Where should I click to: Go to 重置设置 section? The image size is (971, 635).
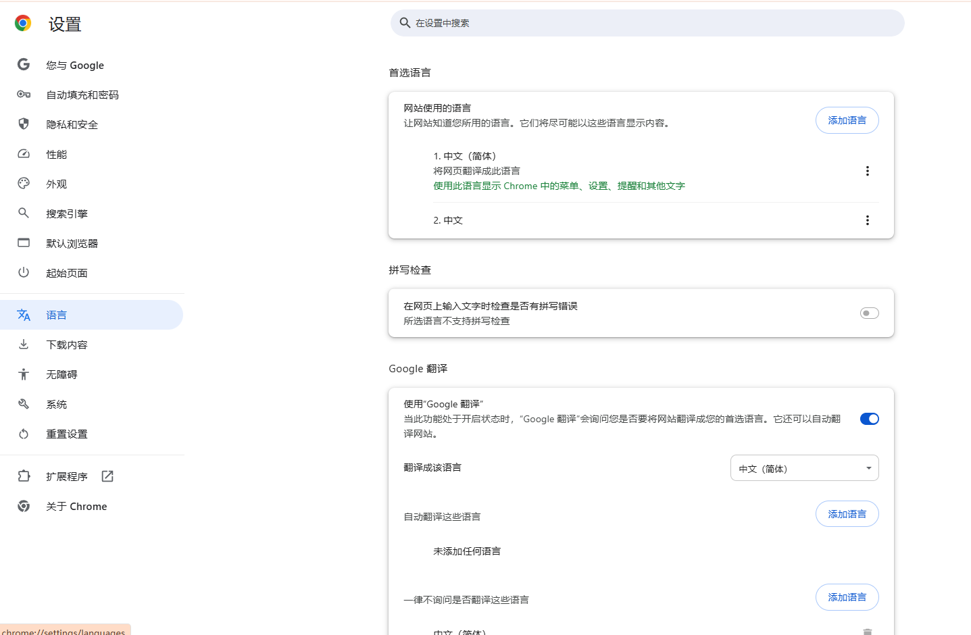91,434
